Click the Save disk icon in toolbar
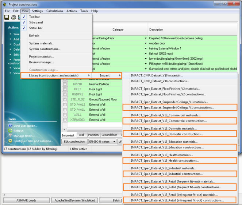The height and width of the screenshot is (205, 242). pos(7,17)
